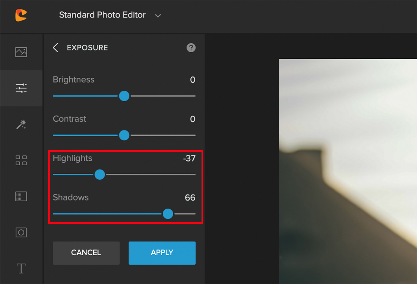Apply the exposure adjustments
This screenshot has height=284, width=417.
point(162,253)
